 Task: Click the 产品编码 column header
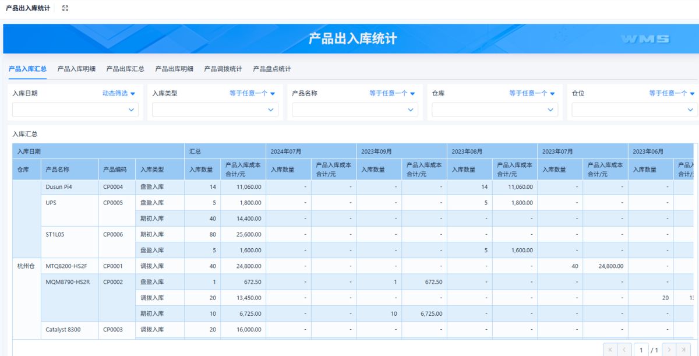tap(115, 170)
